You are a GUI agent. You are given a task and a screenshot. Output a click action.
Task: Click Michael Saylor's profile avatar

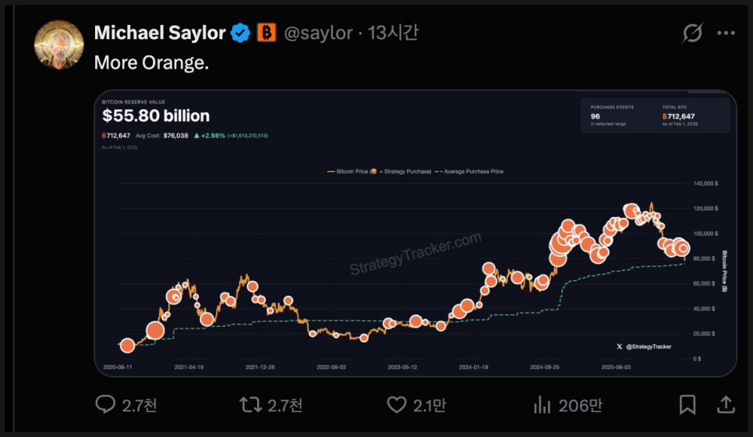tap(59, 44)
